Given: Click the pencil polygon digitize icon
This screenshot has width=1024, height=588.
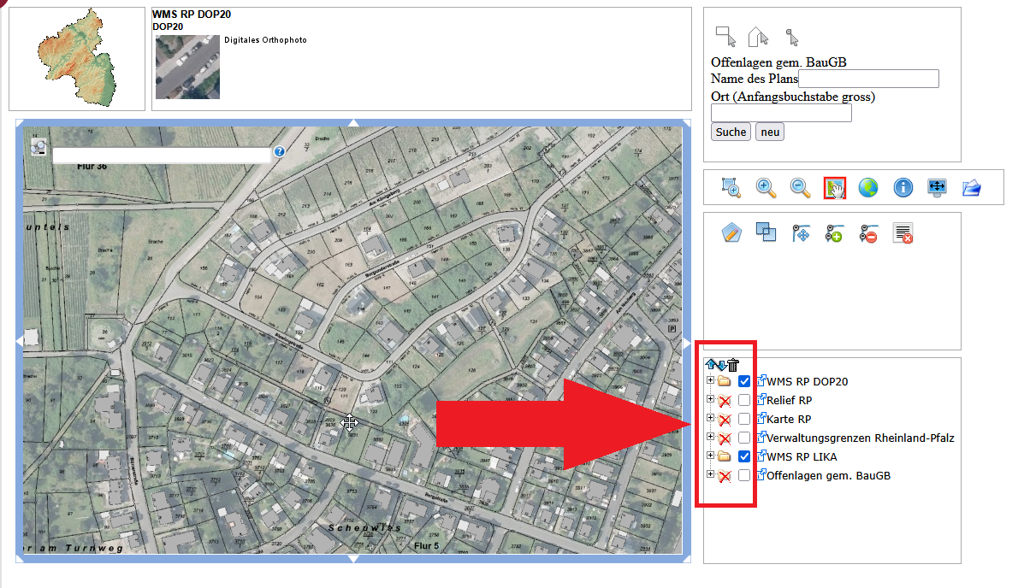Looking at the screenshot, I should coord(731,232).
